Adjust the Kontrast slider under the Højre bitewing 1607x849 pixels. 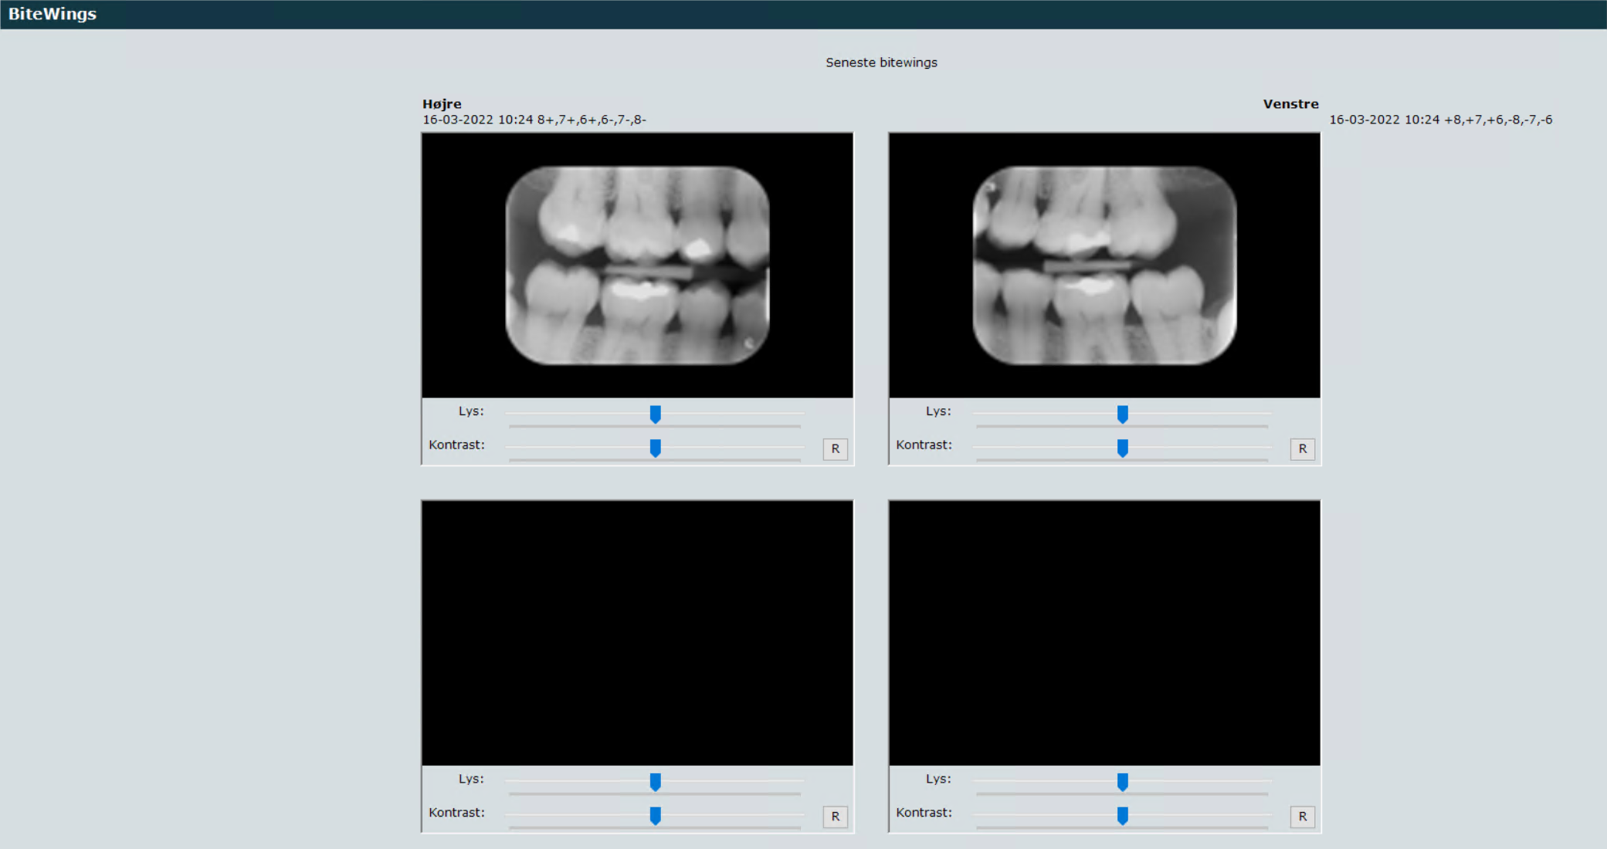pyautogui.click(x=655, y=448)
